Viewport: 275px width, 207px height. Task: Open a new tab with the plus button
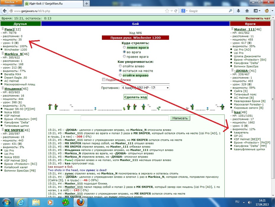(x=86, y=3)
